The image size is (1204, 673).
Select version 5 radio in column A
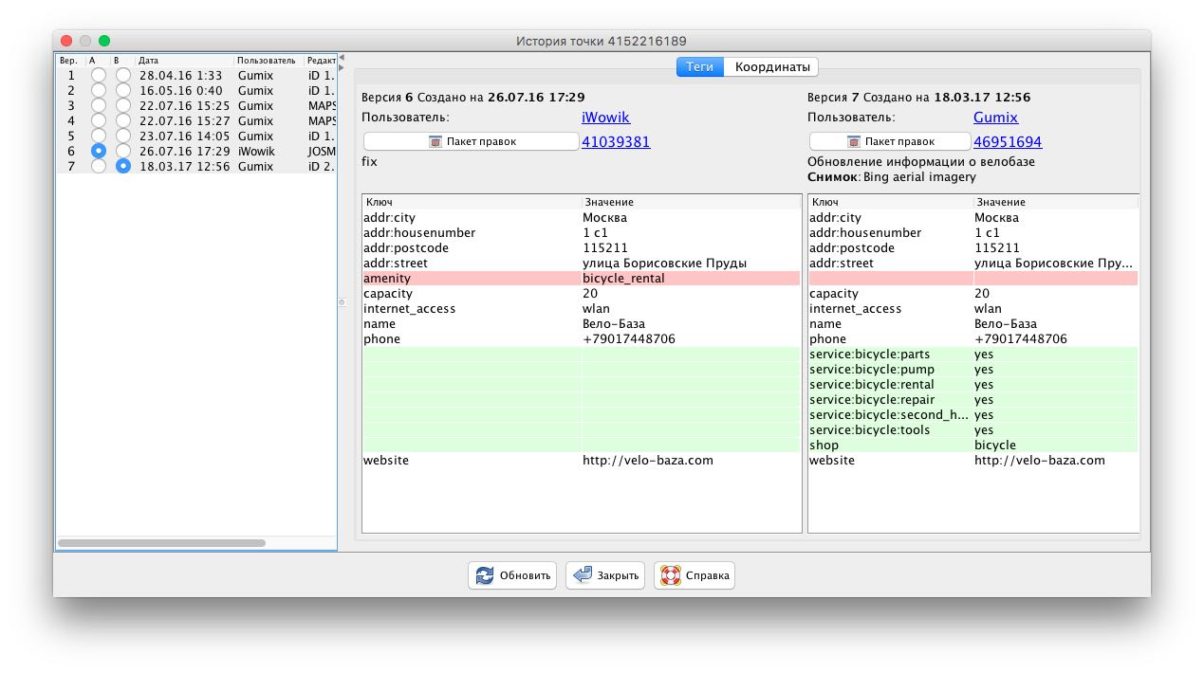coord(98,136)
